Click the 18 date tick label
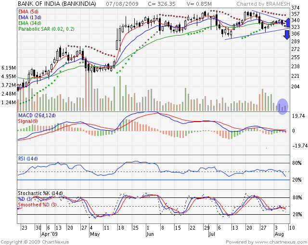Viewport: 308px width, 245px height. tap(121, 228)
